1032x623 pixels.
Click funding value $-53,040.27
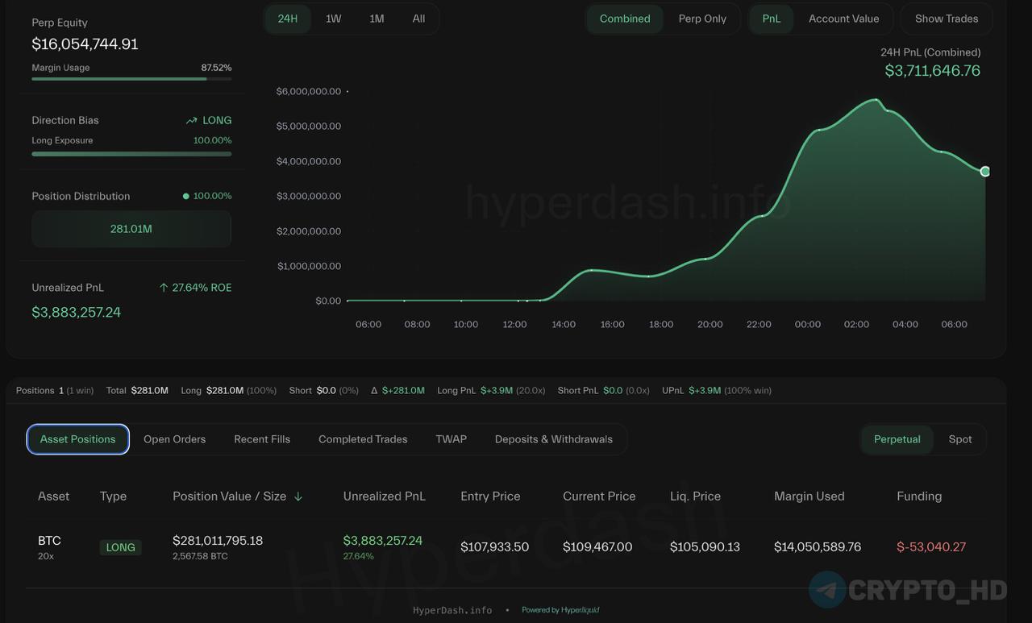coord(931,547)
